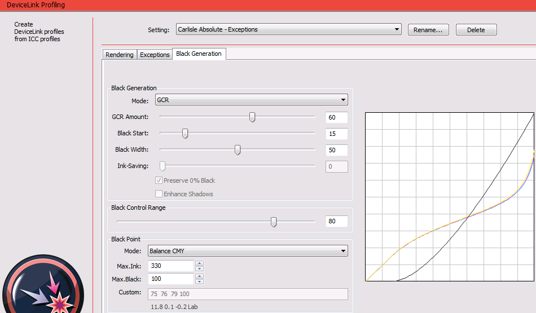Click the Black Control Range slider handle
The image size is (536, 313).
[274, 222]
